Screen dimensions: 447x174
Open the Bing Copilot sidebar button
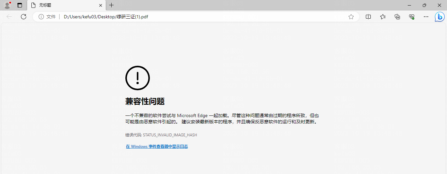point(440,17)
